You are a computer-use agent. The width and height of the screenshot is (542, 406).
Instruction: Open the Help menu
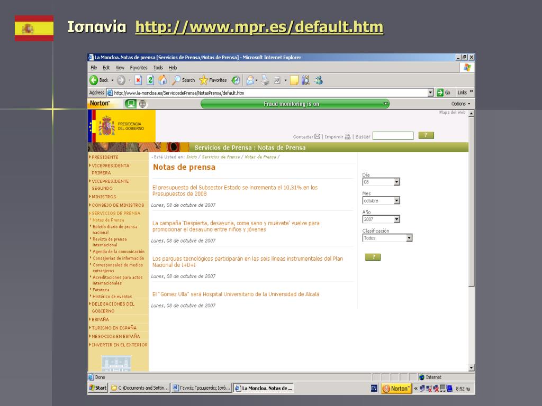pos(173,68)
